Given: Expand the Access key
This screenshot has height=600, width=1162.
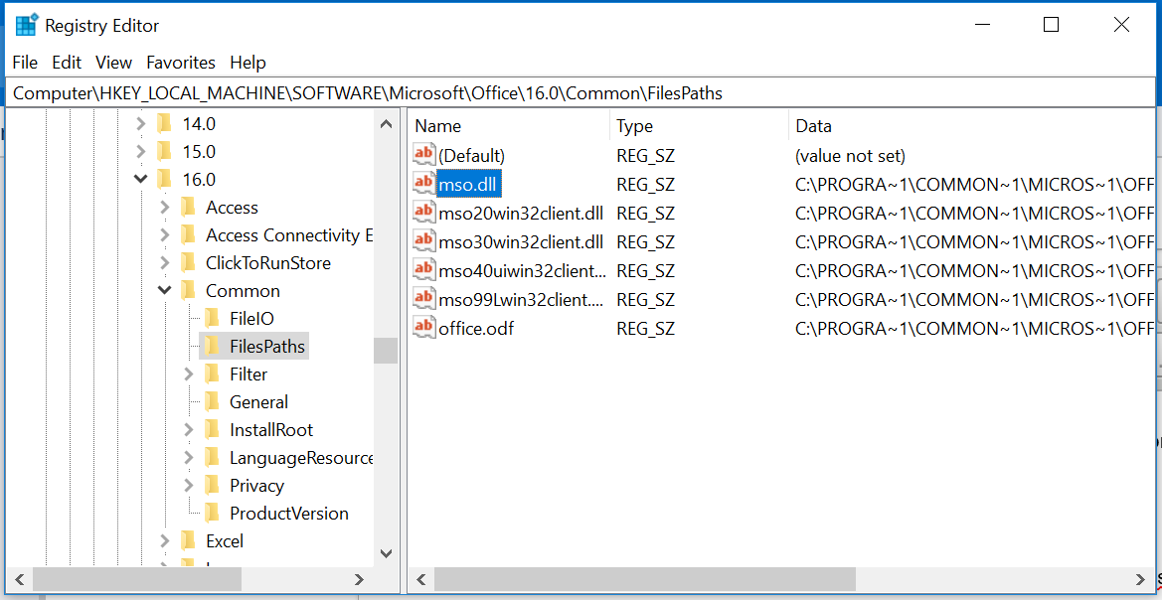Looking at the screenshot, I should tap(167, 207).
